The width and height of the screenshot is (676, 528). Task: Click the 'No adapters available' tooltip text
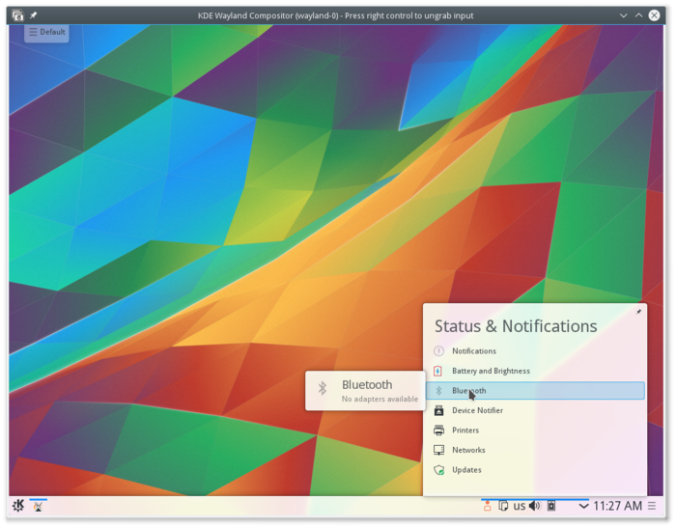380,399
